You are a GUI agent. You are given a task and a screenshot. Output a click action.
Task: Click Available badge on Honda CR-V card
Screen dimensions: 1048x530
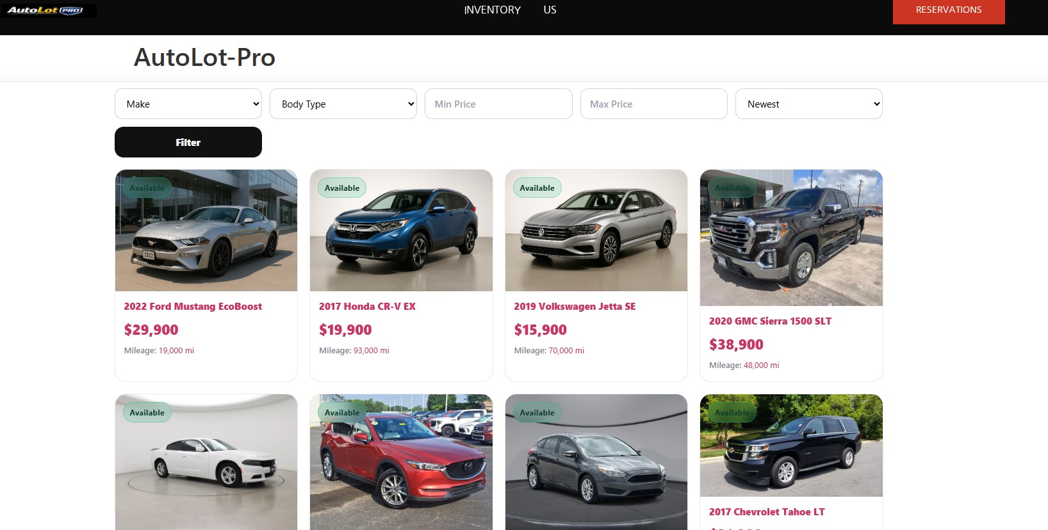click(x=342, y=188)
